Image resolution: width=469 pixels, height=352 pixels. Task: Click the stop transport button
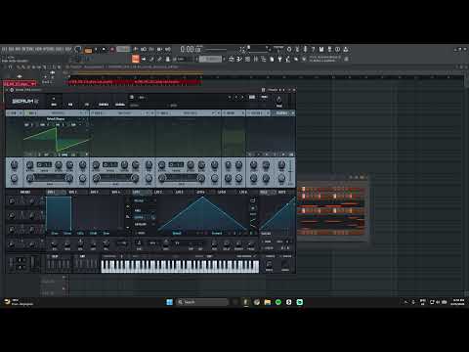104,50
